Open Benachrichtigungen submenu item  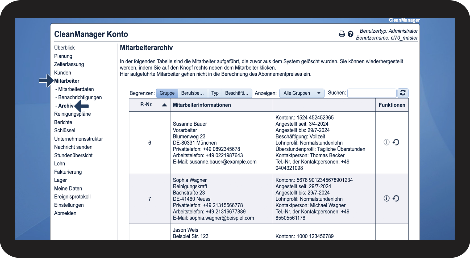(x=80, y=98)
